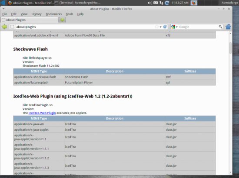Open the Tools menu
The height and width of the screenshot is (178, 239).
click(x=70, y=14)
